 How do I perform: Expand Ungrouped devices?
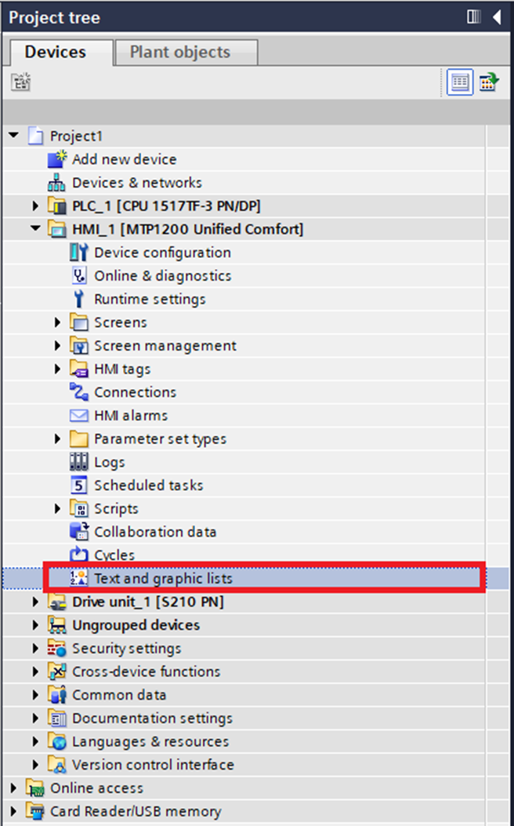(x=35, y=624)
